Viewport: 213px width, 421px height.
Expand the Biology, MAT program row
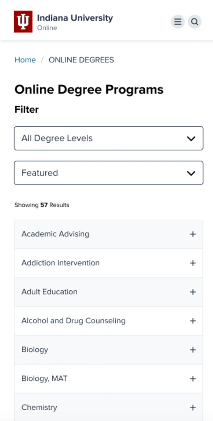pos(109,379)
